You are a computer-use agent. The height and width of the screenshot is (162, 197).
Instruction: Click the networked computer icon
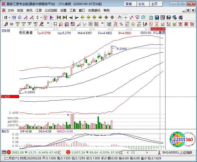[181, 17]
